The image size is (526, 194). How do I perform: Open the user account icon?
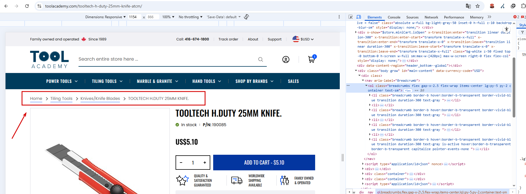[x=286, y=59]
